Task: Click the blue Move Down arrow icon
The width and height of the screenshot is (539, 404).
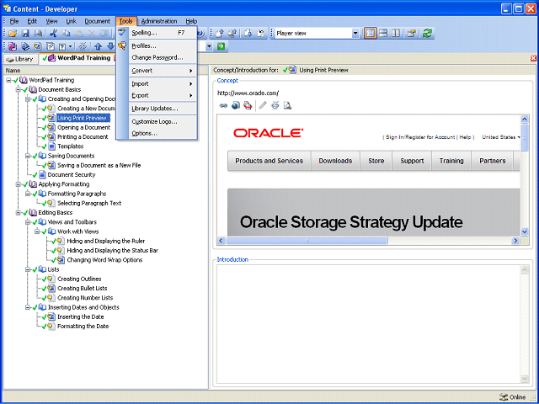Action: 110,46
